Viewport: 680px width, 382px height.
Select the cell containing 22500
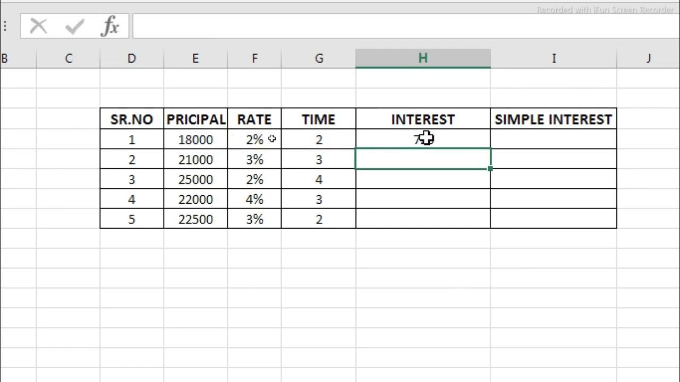(195, 219)
